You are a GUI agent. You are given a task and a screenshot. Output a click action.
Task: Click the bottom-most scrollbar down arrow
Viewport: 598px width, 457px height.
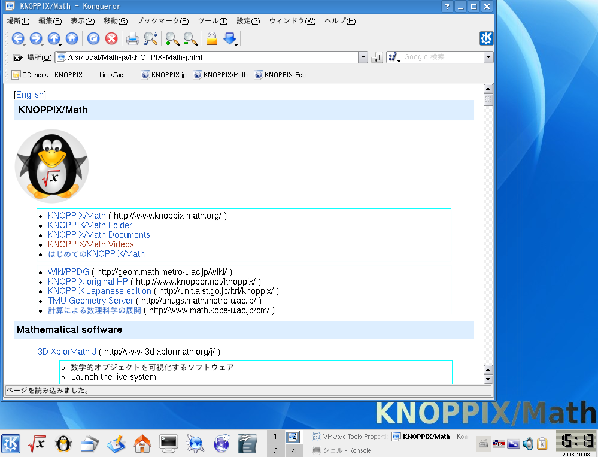[x=488, y=379]
